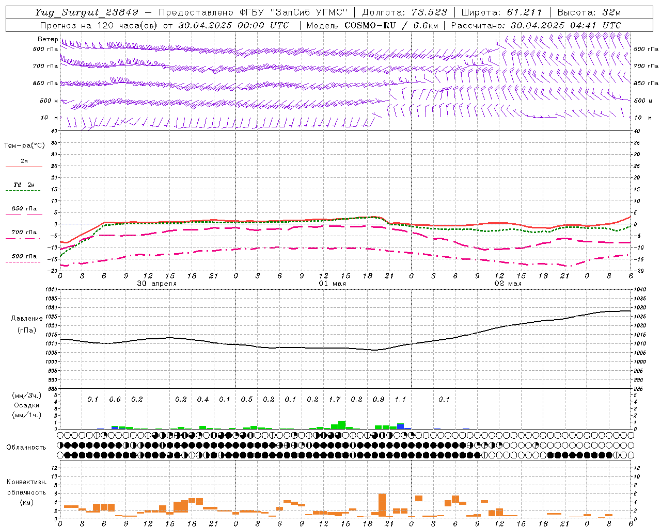Image resolution: width=661 pixels, height=528 pixels.
Task: Click the Давление pressure panel label
Action: pyautogui.click(x=27, y=319)
